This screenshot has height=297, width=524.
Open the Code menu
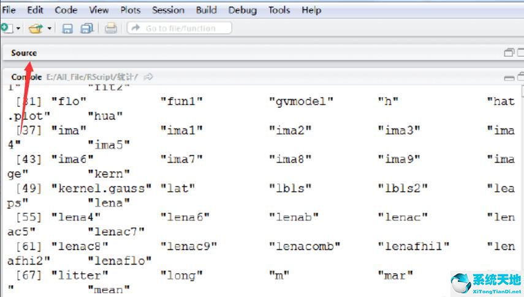click(x=66, y=10)
